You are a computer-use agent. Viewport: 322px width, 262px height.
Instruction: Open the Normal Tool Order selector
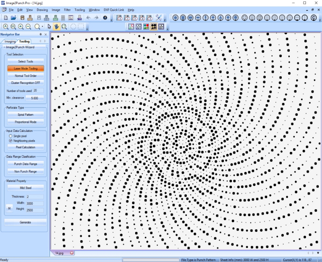[26, 76]
